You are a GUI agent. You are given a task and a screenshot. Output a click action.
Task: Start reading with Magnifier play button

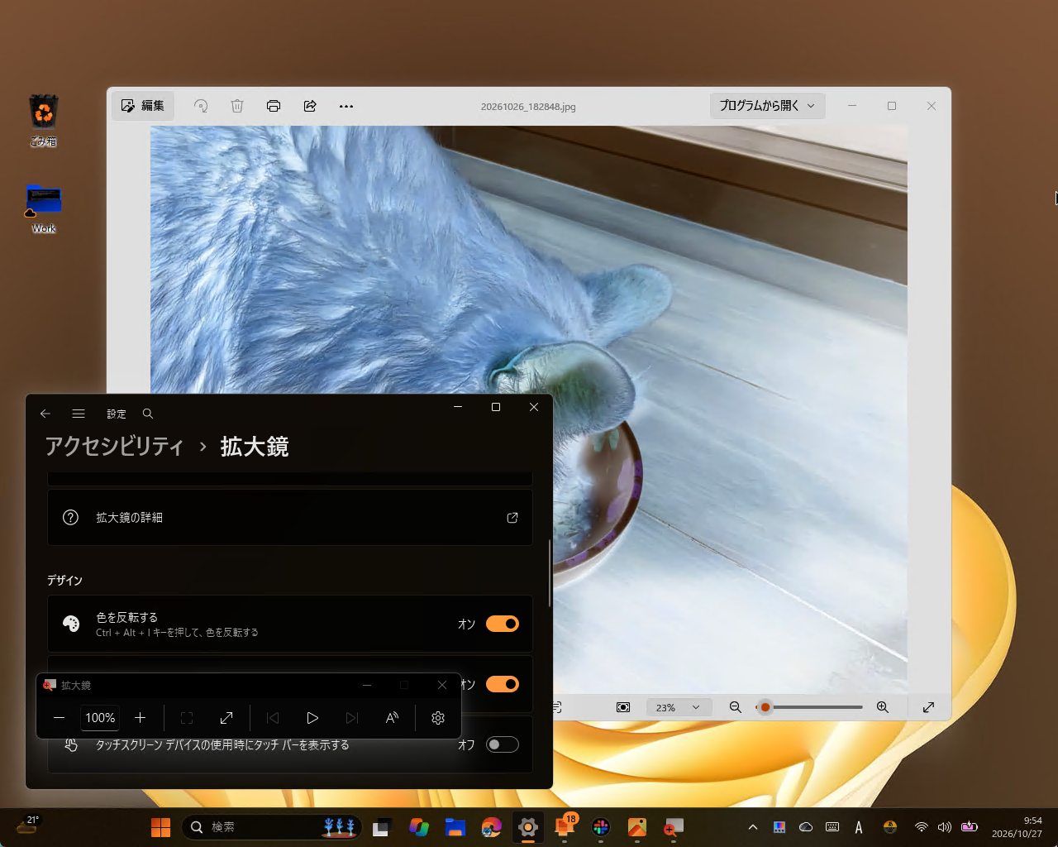[312, 718]
